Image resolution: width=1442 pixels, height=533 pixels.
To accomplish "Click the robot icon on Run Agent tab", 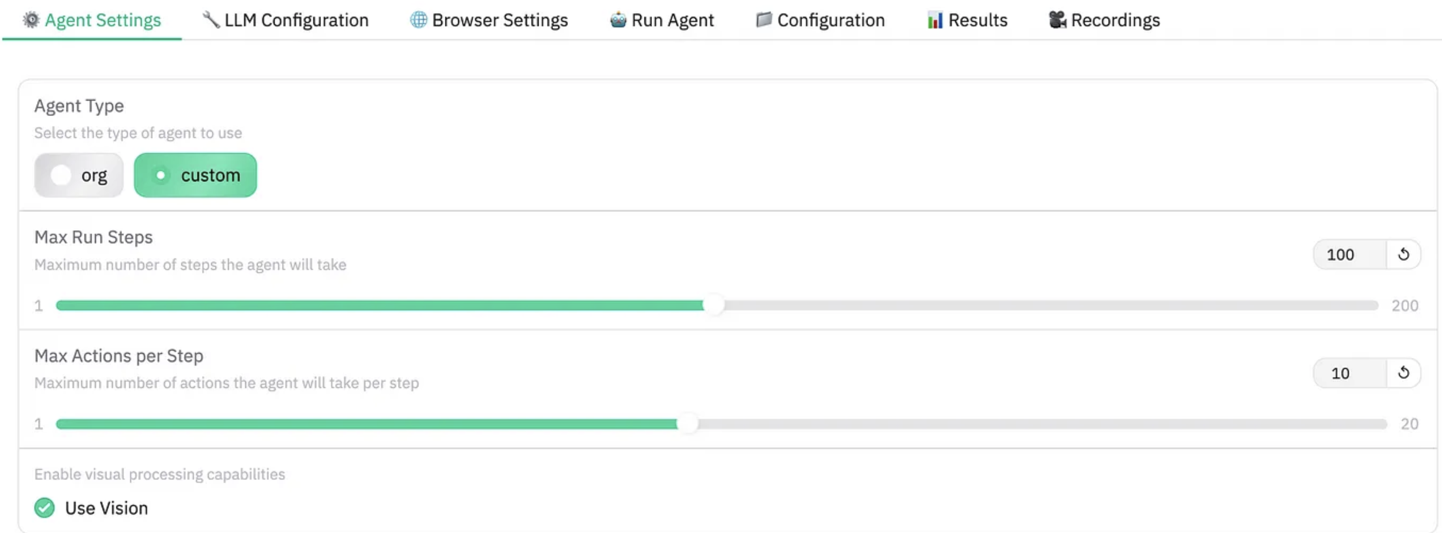I will tap(618, 20).
